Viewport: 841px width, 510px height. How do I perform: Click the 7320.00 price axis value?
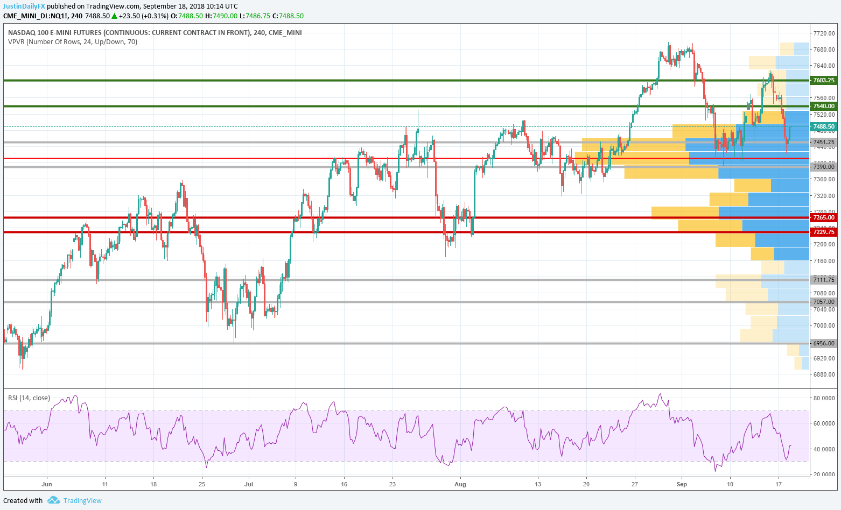click(824, 195)
